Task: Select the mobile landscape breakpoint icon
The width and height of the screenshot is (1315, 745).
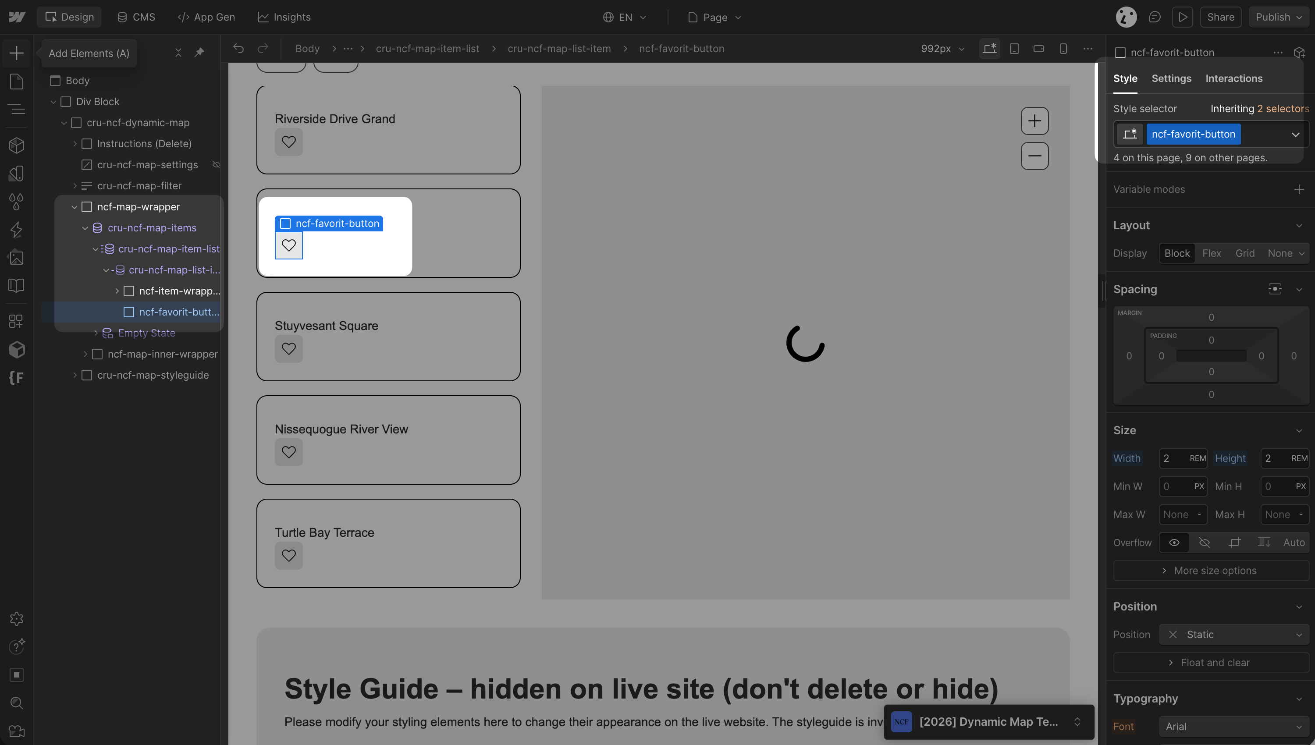Action: pyautogui.click(x=1039, y=49)
